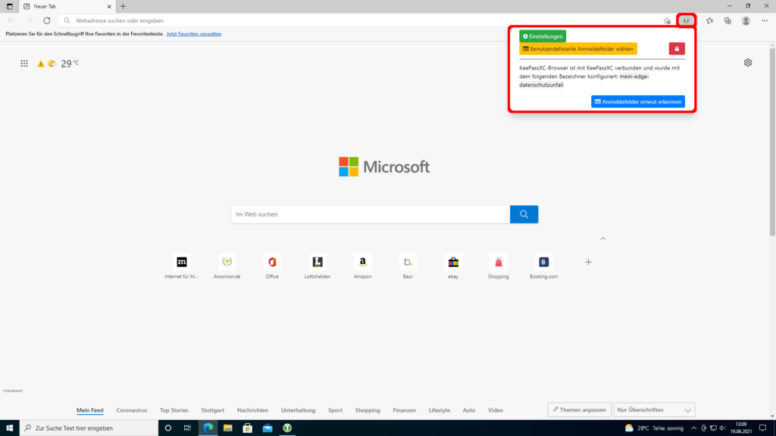
Task: Open the Collections icon in toolbar
Action: tap(727, 20)
